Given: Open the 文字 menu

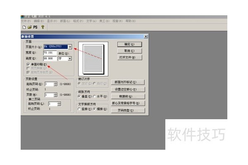Looking at the screenshot, I should 91,21.
